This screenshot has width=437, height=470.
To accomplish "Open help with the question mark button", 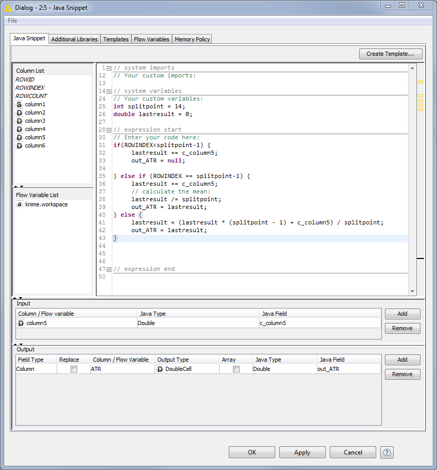I will 386,452.
